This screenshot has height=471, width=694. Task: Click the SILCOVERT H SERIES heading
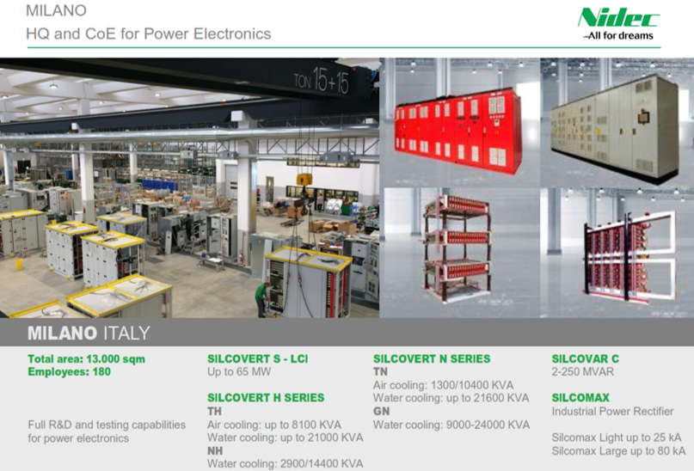pos(266,398)
